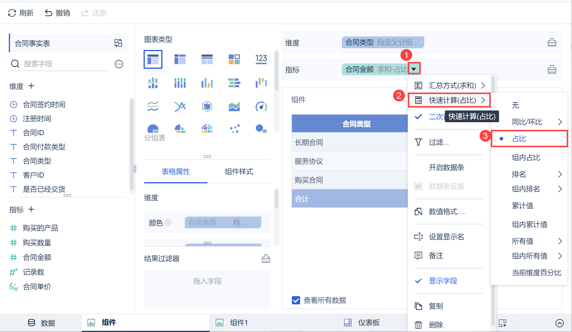Image resolution: width=572 pixels, height=332 pixels.
Task: Open the 合同金额 indicator dropdown arrow
Action: (414, 69)
